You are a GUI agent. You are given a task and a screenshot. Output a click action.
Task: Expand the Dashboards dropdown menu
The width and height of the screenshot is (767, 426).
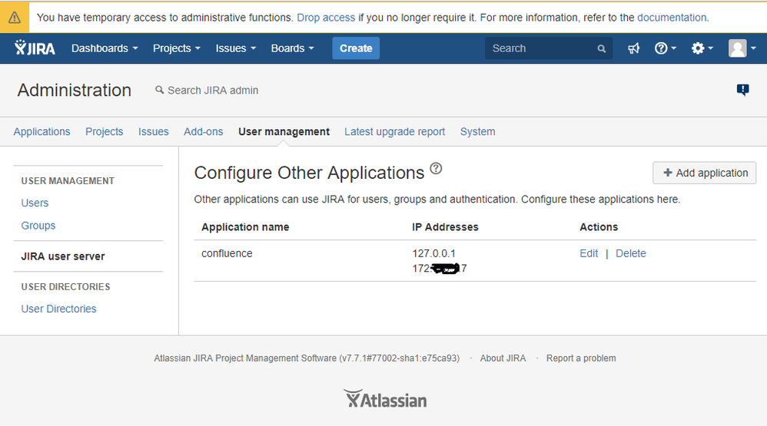pos(105,48)
